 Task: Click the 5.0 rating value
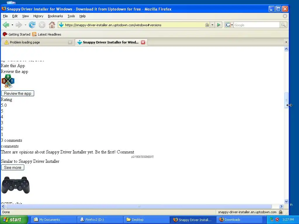coord(4,105)
